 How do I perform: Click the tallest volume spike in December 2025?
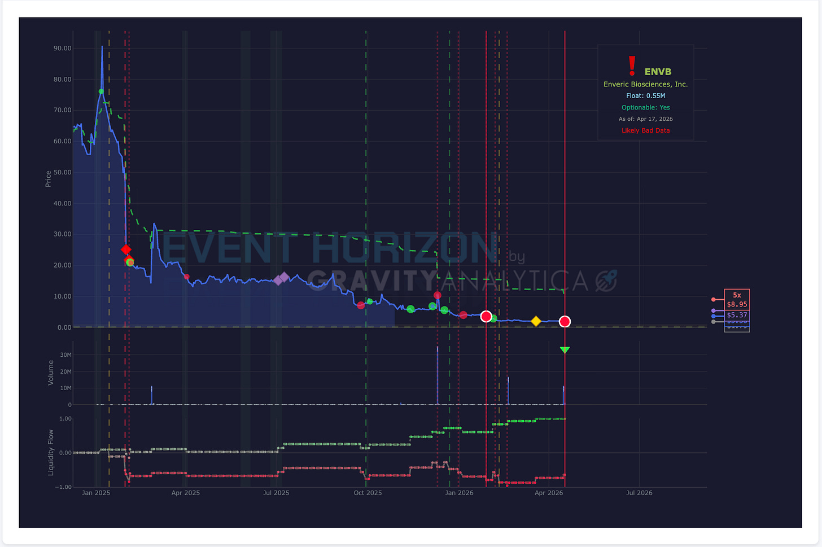click(438, 375)
